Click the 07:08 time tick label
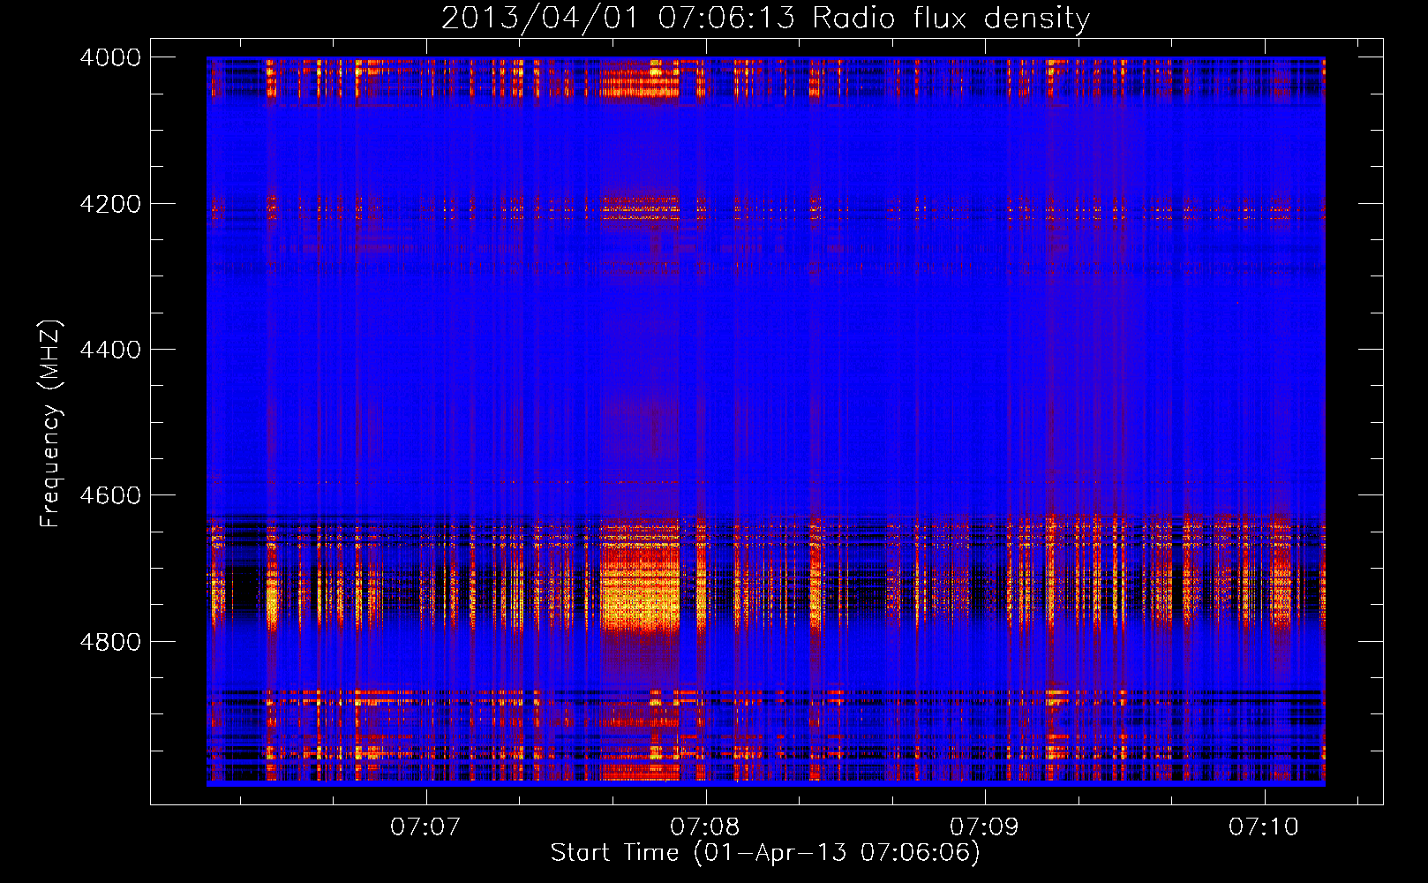Viewport: 1428px width, 883px height. click(705, 826)
